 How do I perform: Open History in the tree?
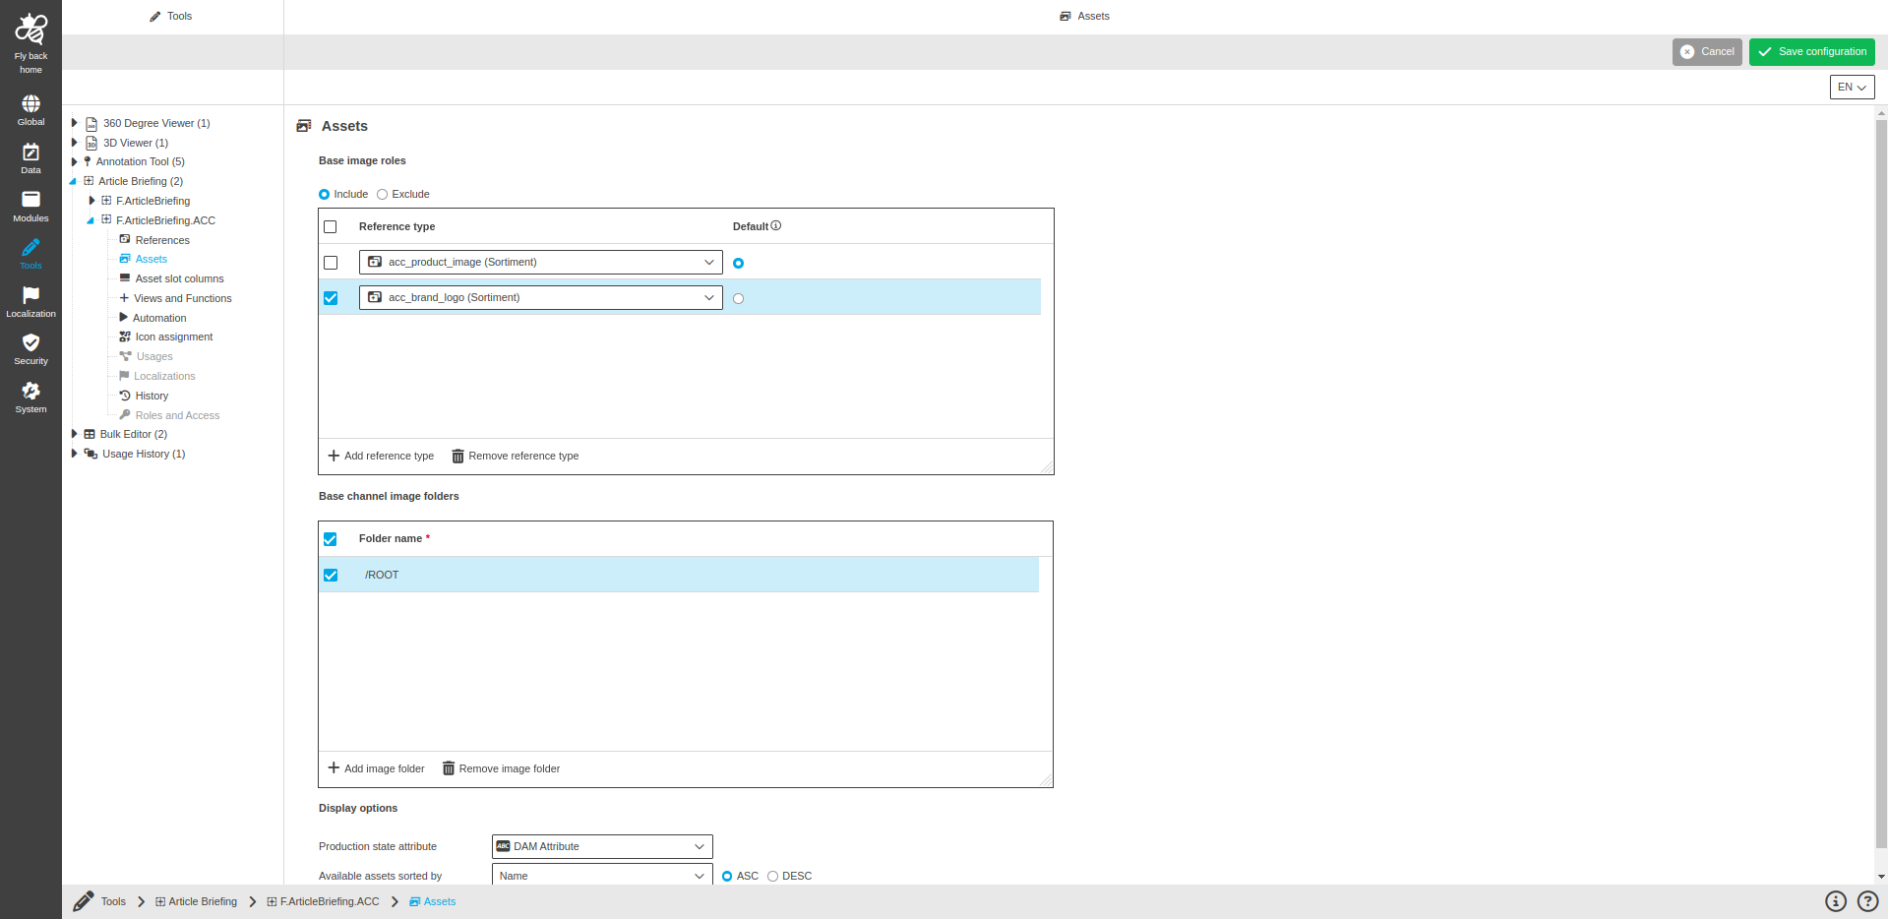click(x=152, y=396)
